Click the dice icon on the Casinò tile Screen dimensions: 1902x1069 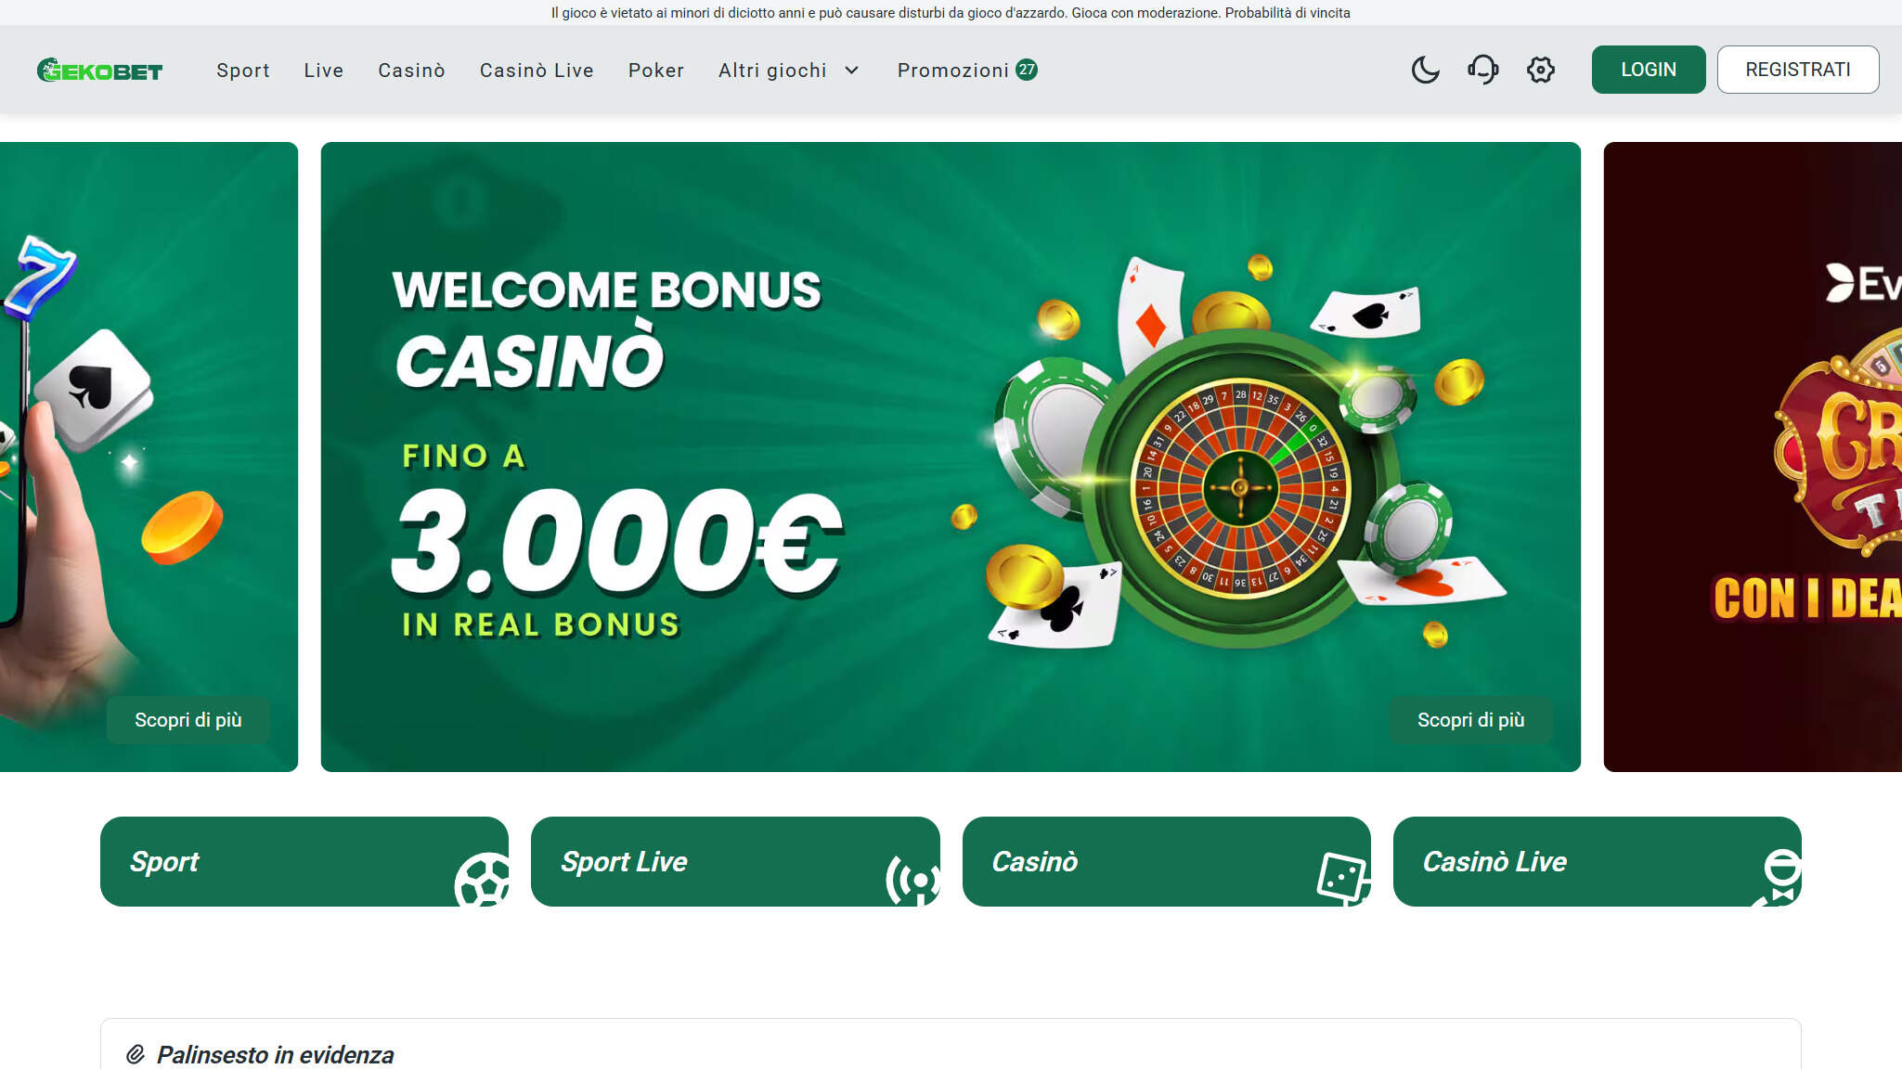[x=1343, y=877]
